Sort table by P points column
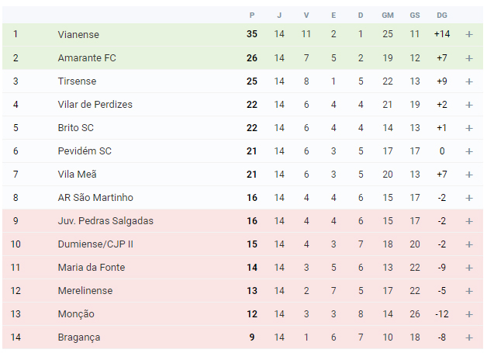Viewport: 487px width, 353px height. 252,16
